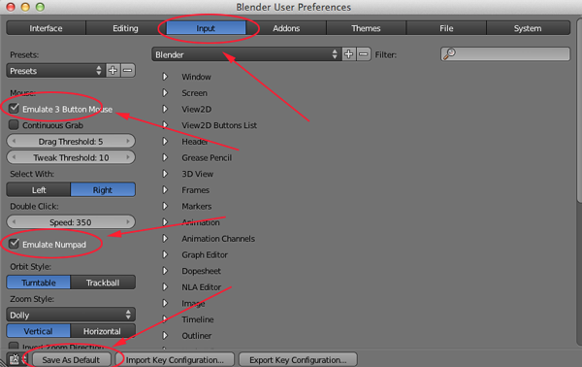Expand the Animation Channels section
Viewport: 582px width, 367px height.
[165, 238]
